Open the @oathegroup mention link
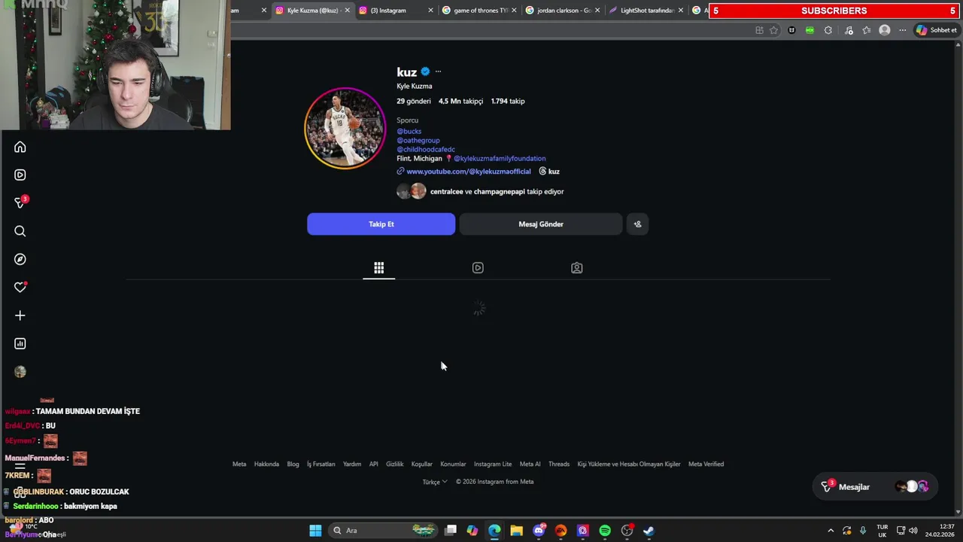This screenshot has width=963, height=542. coord(418,140)
